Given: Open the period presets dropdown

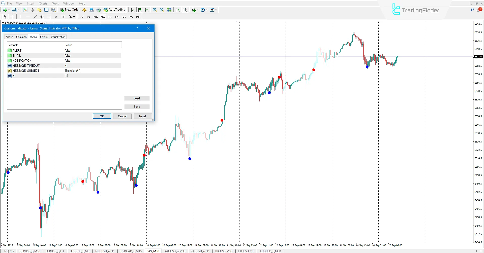Looking at the screenshot, I should [x=206, y=10].
